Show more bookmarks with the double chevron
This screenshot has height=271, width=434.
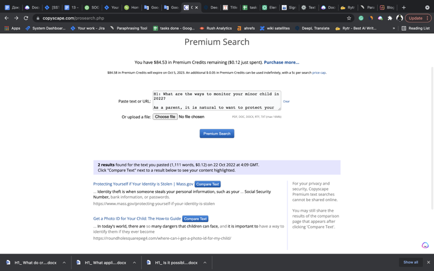394,28
